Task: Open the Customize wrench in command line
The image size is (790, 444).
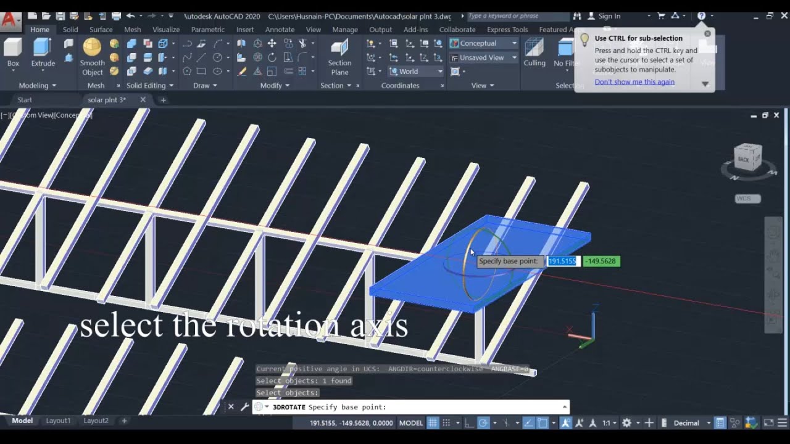Action: coord(244,407)
